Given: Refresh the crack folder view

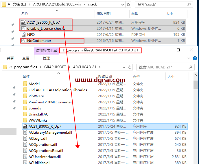Looking at the screenshot, I should [128, 5].
